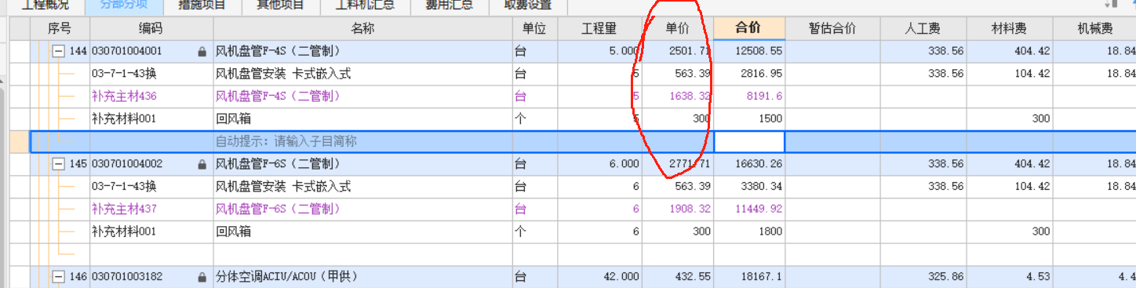Screen dimensions: 1136x288
Task: Click labor cost 338.56 in row 145
Action: coord(945,165)
